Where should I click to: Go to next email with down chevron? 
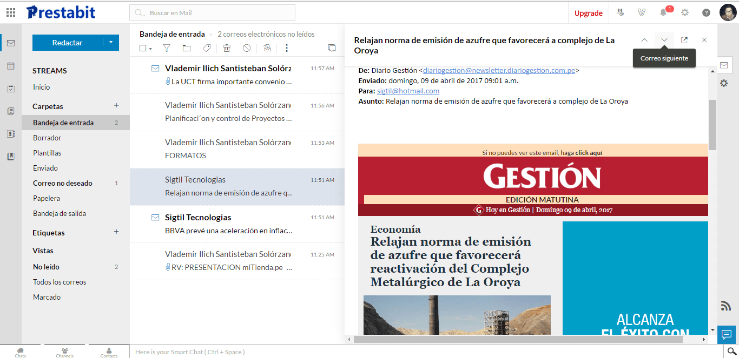pyautogui.click(x=664, y=40)
